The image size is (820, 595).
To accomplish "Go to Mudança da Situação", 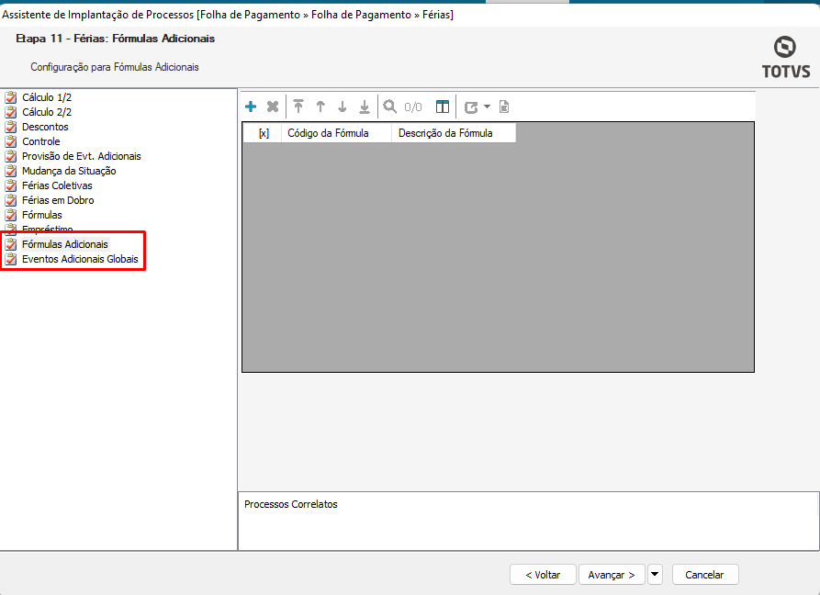I will pos(69,171).
